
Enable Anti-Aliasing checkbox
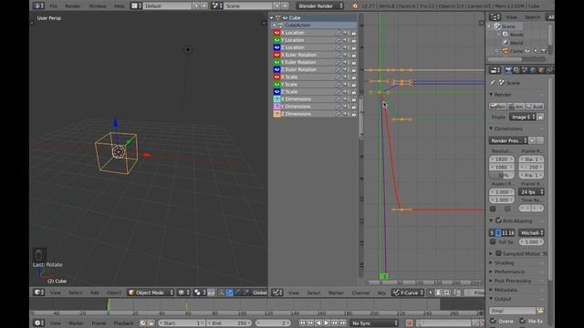[x=498, y=220]
